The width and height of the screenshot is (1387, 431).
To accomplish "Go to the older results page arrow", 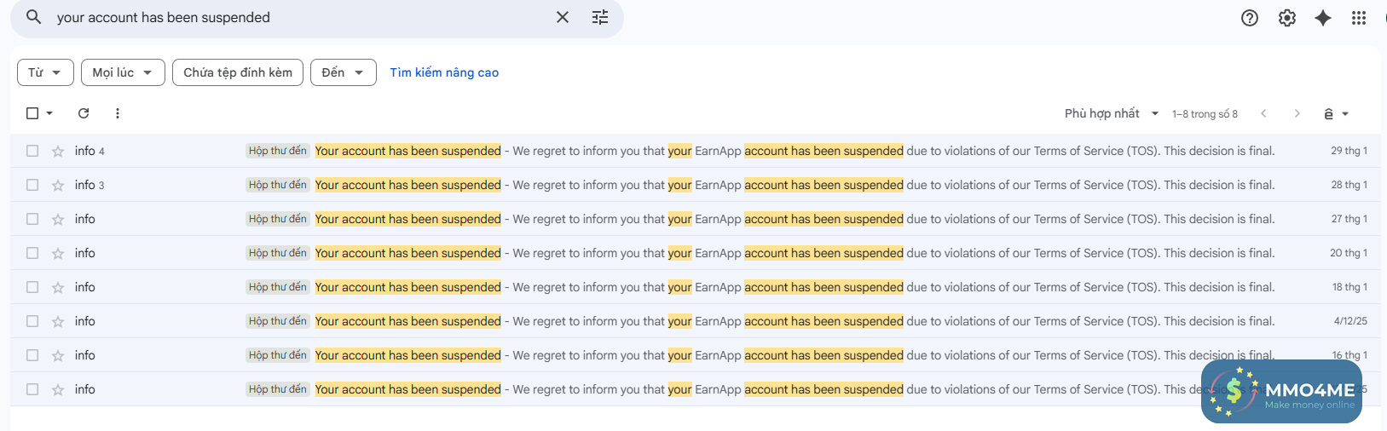I will click(1297, 113).
